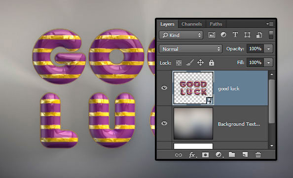Screen dimensions: 293x178
Task: Lock image pixels brush icon
Action: pos(190,63)
